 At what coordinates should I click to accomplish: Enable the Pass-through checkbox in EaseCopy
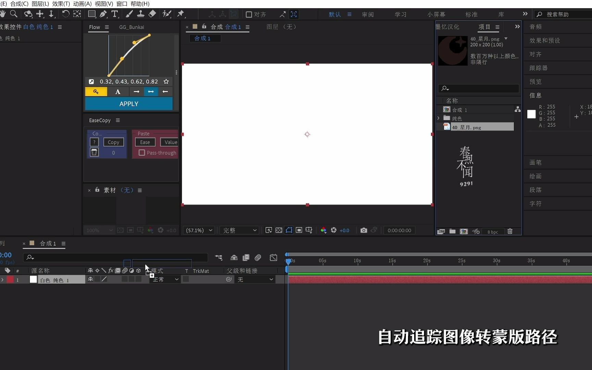click(x=141, y=153)
